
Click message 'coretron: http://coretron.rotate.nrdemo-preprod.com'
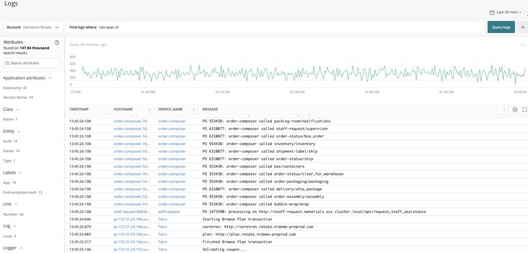click(x=258, y=227)
